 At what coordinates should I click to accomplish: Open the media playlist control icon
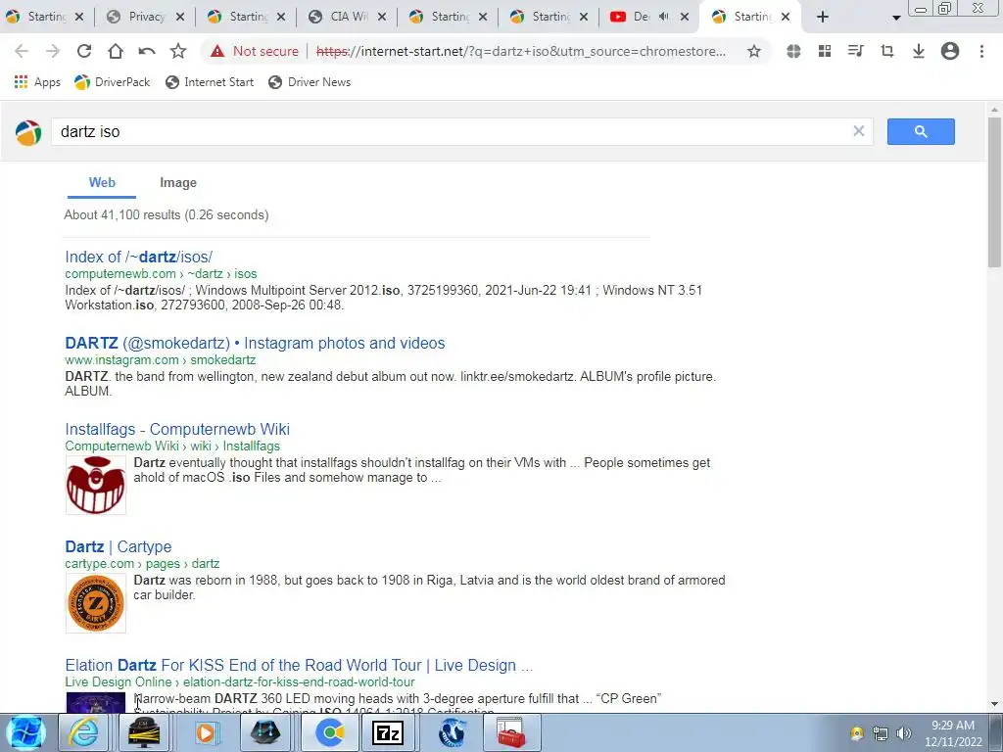point(856,51)
